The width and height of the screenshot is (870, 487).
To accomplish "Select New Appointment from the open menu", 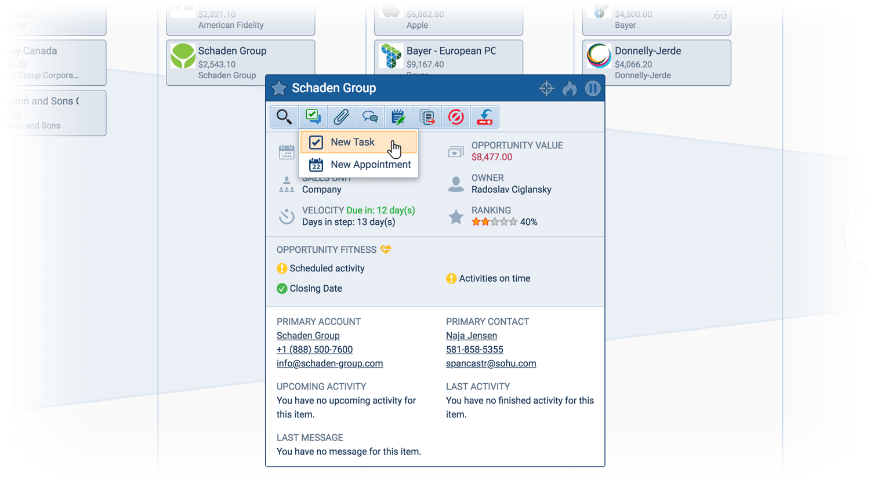I will click(370, 164).
